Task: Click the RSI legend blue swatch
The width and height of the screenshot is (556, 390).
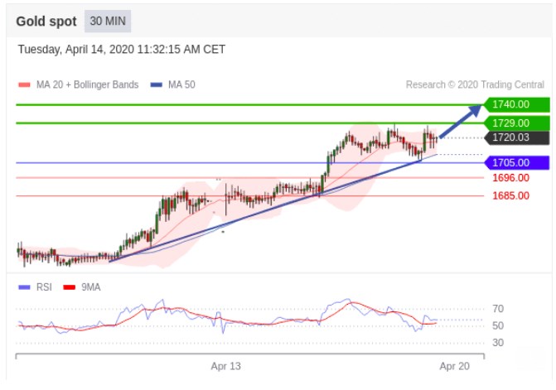Action: point(24,287)
